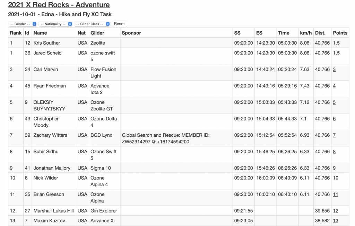This screenshot has height=226, width=355.
Task: Click the Time column header
Action: pos(283,33)
